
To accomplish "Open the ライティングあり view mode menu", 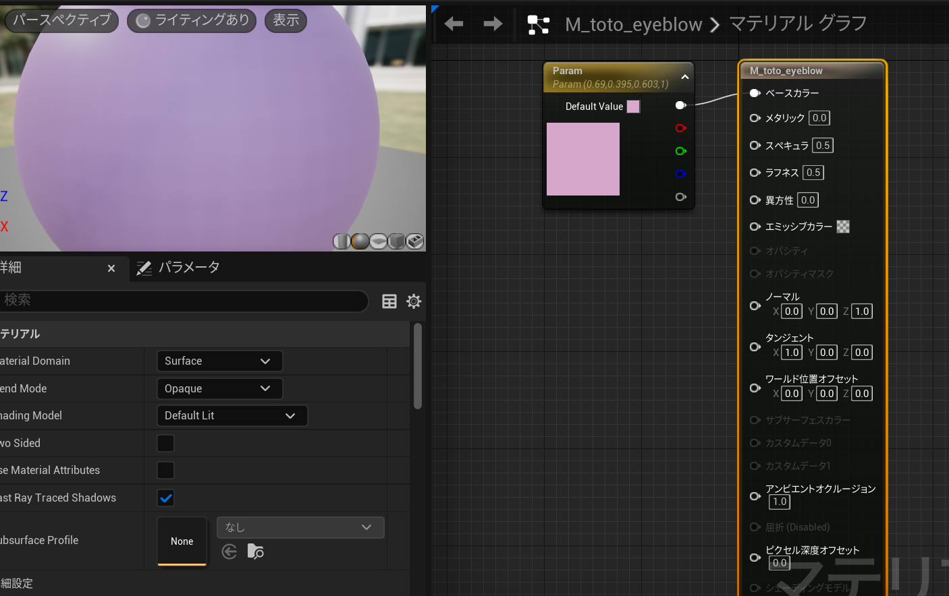I will [x=192, y=20].
